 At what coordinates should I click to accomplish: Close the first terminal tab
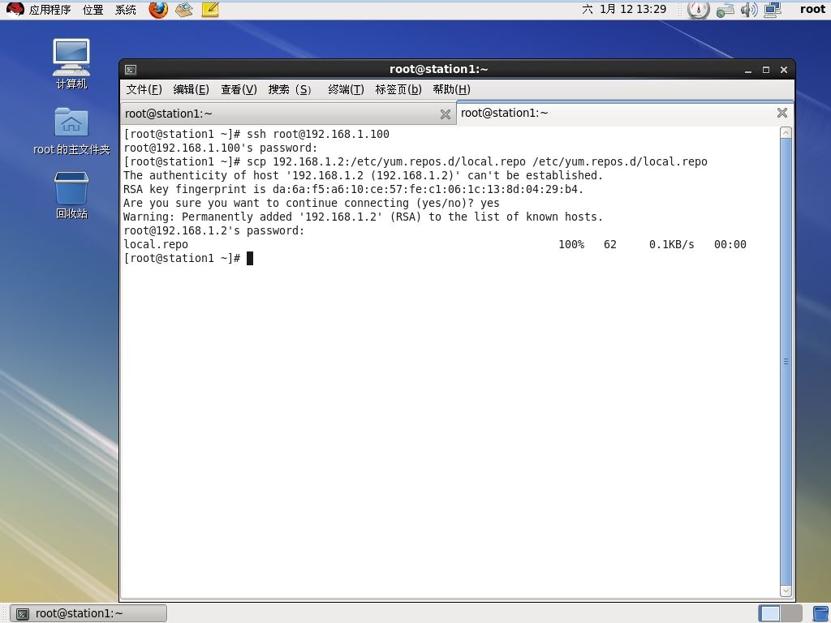(x=446, y=114)
